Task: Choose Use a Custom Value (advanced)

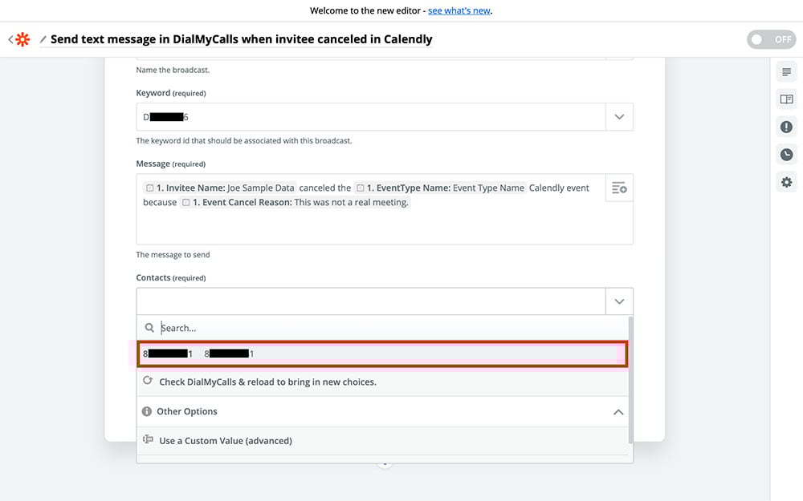Action: coord(225,441)
